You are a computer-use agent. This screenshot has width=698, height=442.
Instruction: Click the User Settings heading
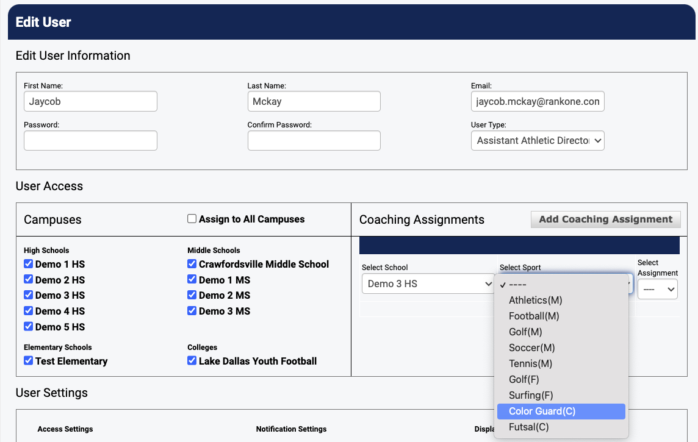52,393
